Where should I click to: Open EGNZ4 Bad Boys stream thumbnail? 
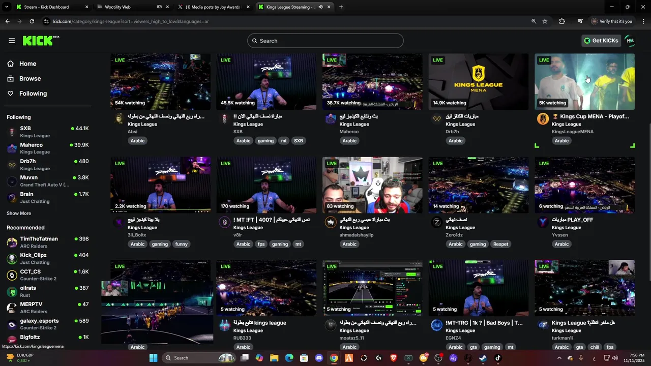point(479,288)
